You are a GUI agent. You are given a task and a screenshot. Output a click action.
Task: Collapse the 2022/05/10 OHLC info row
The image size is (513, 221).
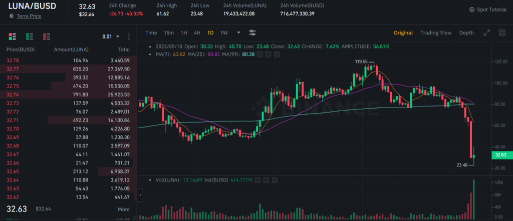click(150, 46)
